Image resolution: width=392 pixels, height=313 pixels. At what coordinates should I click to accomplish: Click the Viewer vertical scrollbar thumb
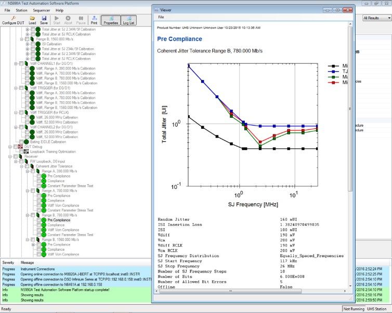pyautogui.click(x=350, y=109)
